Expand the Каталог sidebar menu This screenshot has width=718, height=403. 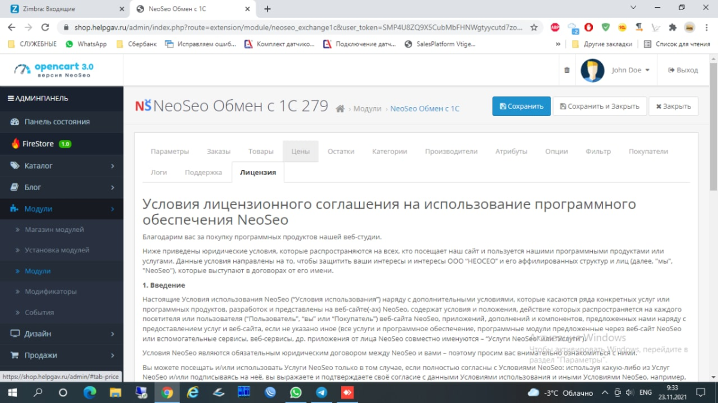pos(62,166)
